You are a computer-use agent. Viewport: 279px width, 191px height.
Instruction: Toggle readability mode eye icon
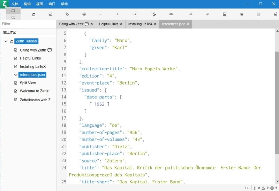tap(171, 14)
